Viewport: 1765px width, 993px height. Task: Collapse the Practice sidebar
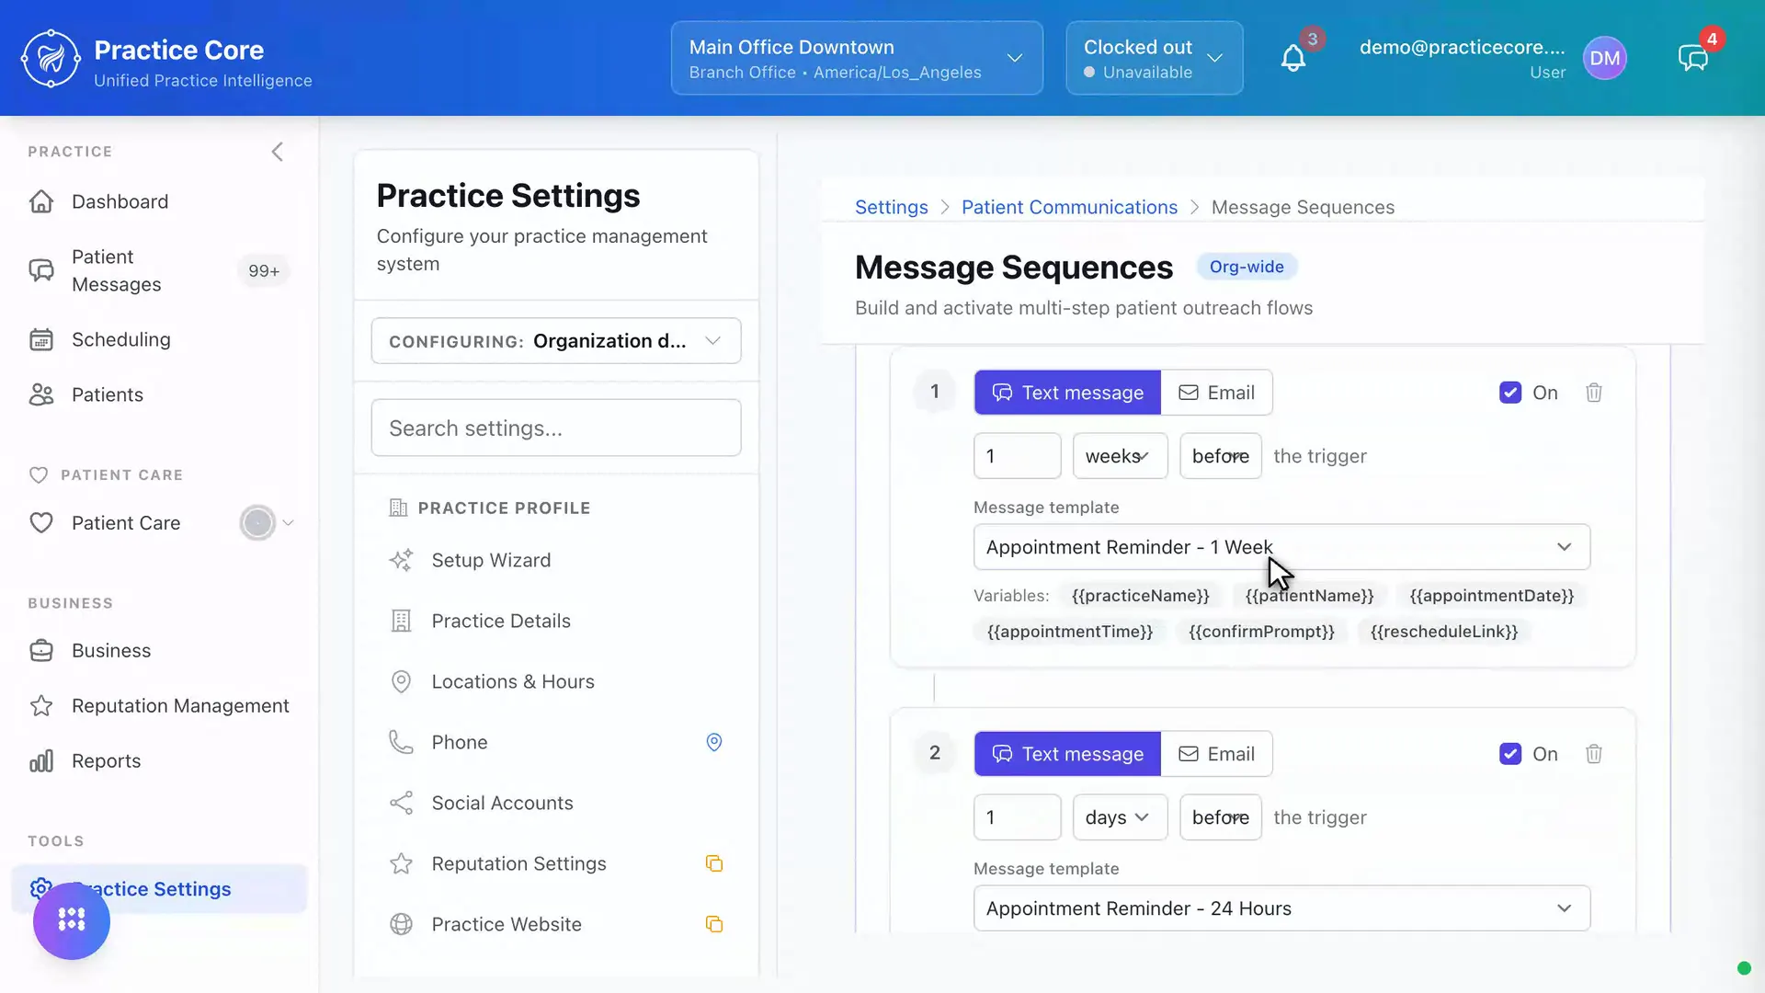pos(278,152)
